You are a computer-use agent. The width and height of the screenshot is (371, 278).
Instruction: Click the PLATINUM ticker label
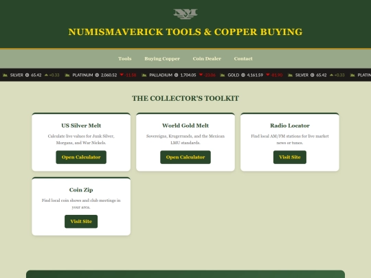pyautogui.click(x=82, y=75)
